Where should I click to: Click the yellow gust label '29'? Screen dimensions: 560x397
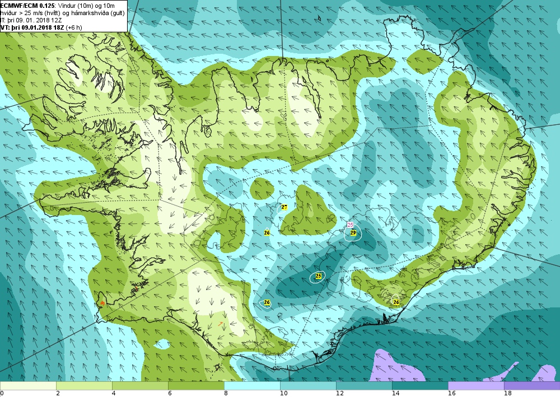[x=353, y=233]
